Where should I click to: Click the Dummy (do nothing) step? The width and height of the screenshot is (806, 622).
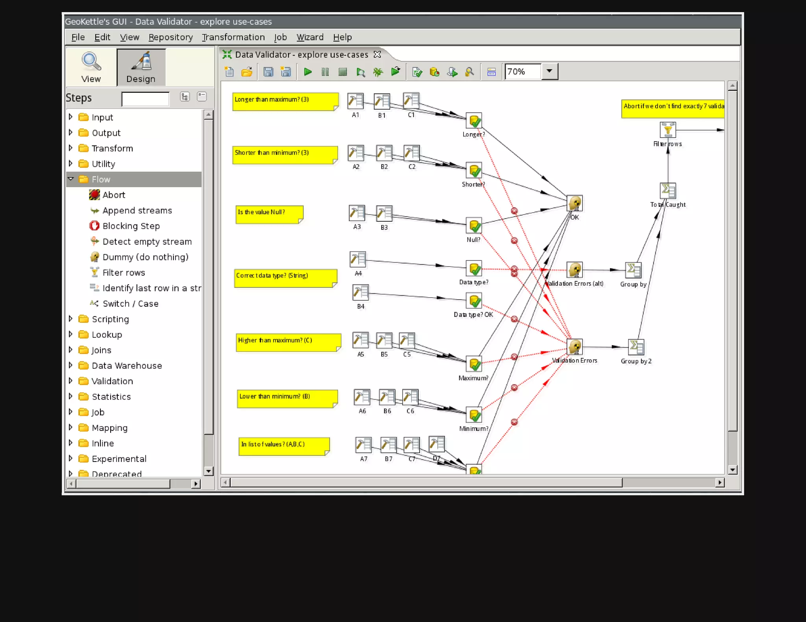[145, 257]
